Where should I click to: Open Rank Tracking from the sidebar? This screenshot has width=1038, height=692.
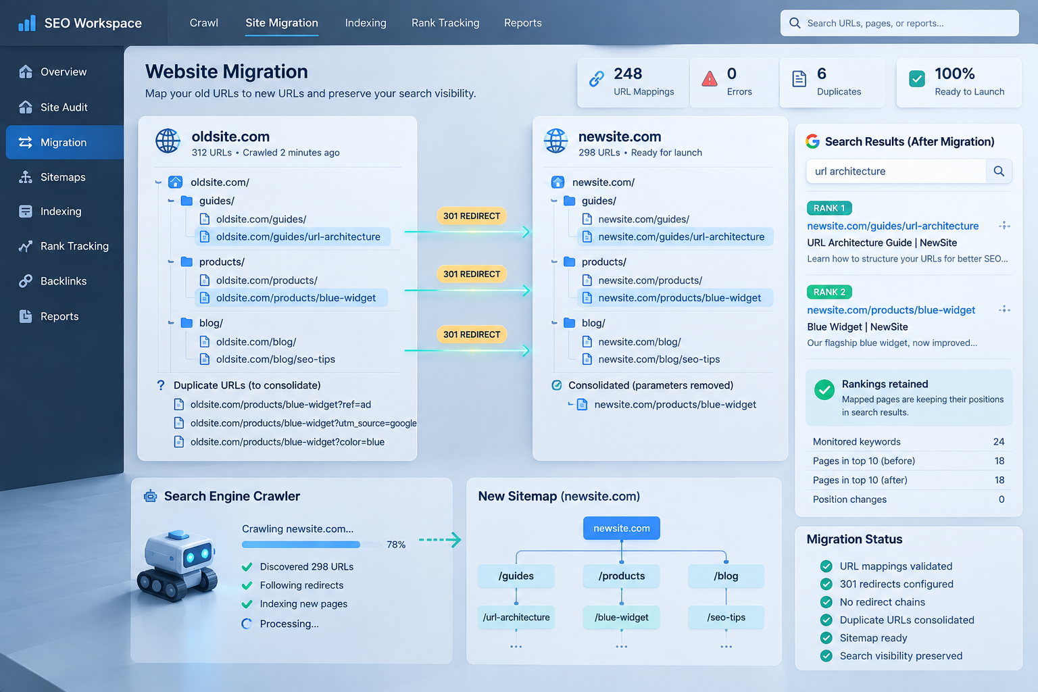[x=64, y=246]
